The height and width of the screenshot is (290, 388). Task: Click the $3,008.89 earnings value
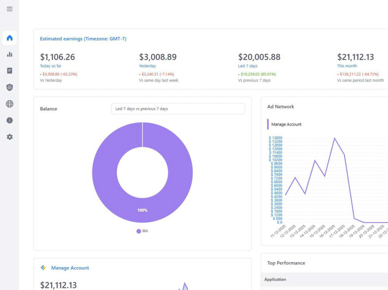point(158,57)
